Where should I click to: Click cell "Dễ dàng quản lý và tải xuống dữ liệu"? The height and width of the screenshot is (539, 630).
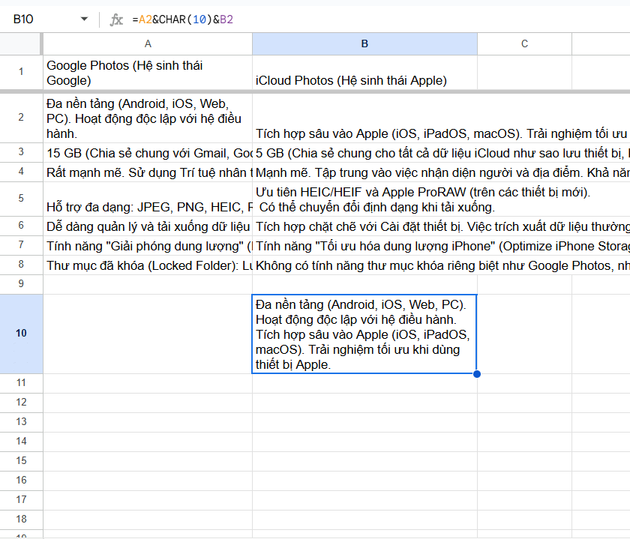click(x=148, y=226)
